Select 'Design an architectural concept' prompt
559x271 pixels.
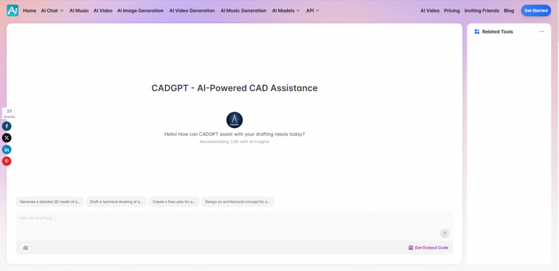tap(238, 202)
